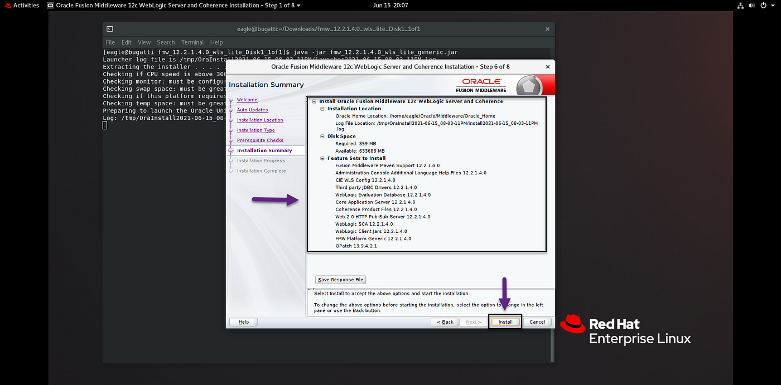Screen dimensions: 781x385
Task: Collapse the Install Oracle Fusion Middleware root node
Action: (x=315, y=101)
